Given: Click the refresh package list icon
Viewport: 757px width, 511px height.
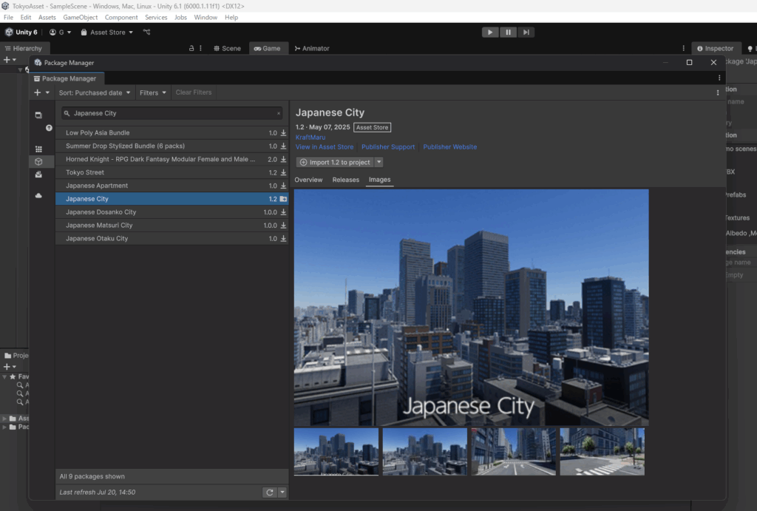Looking at the screenshot, I should coord(269,493).
